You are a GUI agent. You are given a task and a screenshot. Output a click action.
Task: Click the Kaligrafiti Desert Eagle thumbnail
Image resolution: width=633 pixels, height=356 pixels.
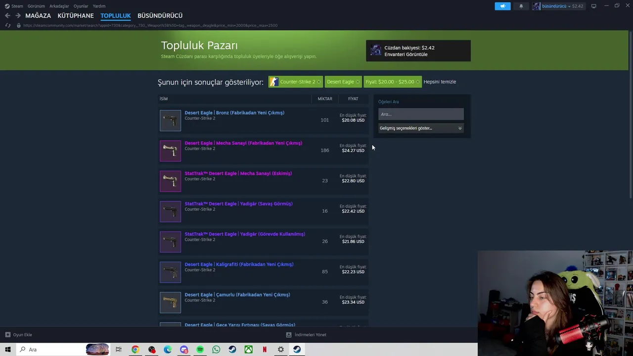[x=170, y=272]
